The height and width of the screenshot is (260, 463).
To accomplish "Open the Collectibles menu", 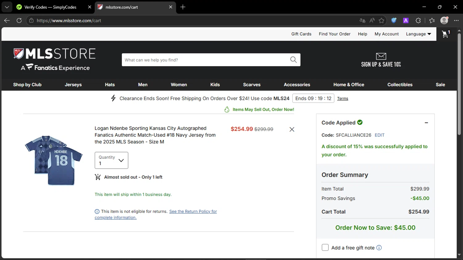I will click(x=400, y=85).
